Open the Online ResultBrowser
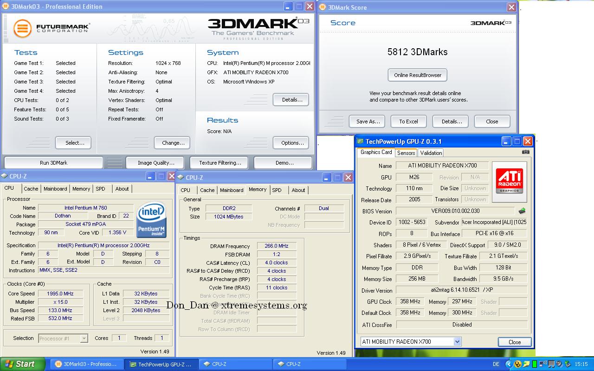 point(418,75)
